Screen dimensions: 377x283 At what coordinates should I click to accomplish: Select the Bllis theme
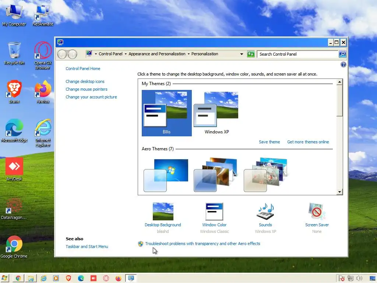click(x=167, y=113)
